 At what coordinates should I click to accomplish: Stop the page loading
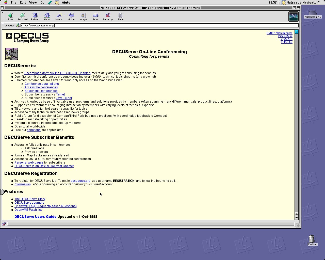click(120, 17)
